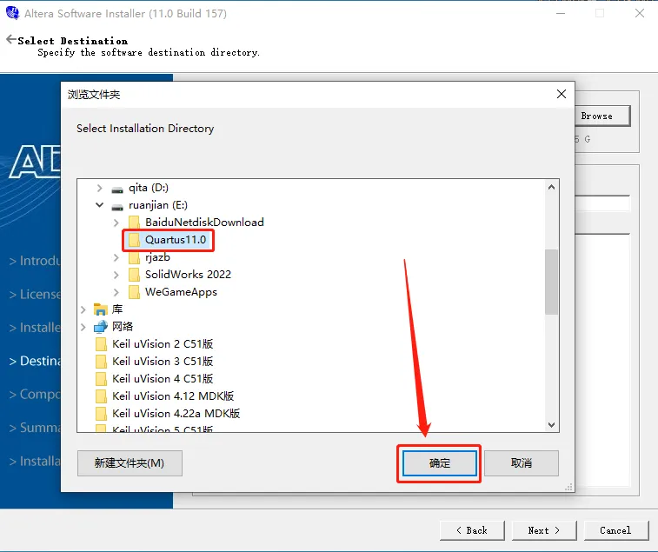Click the Quartus11.0 folder icon

tap(134, 240)
